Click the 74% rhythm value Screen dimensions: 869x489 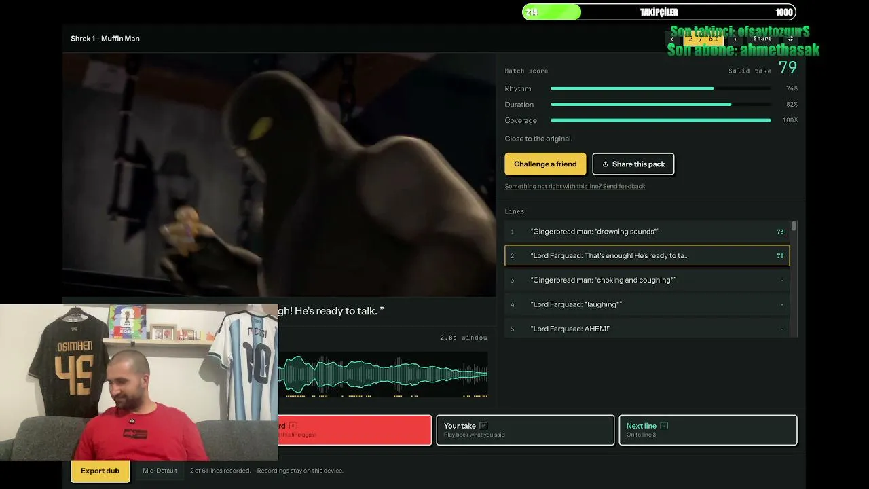(x=792, y=88)
